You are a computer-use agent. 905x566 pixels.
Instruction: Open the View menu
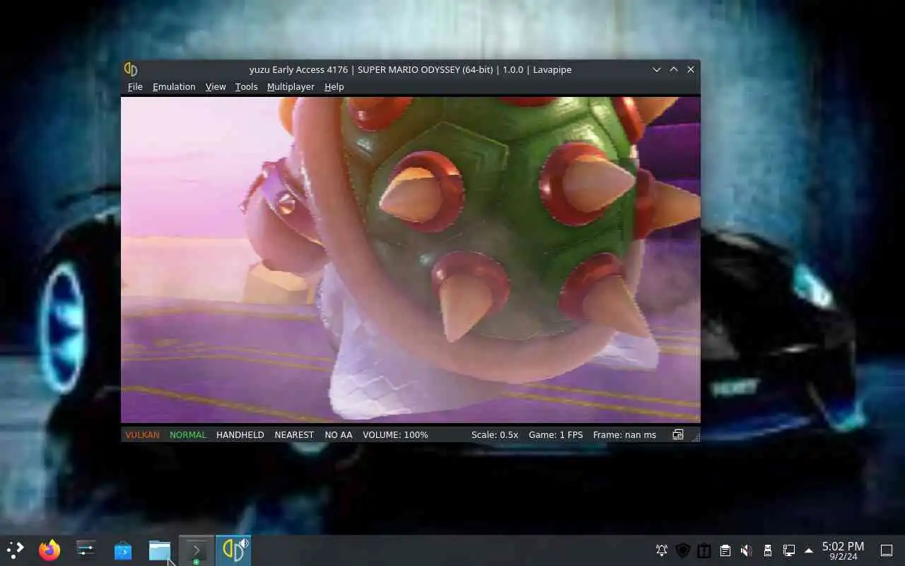[216, 87]
